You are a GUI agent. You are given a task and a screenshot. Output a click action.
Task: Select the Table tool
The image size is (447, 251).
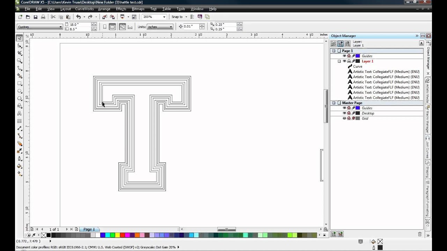[x=20, y=121]
